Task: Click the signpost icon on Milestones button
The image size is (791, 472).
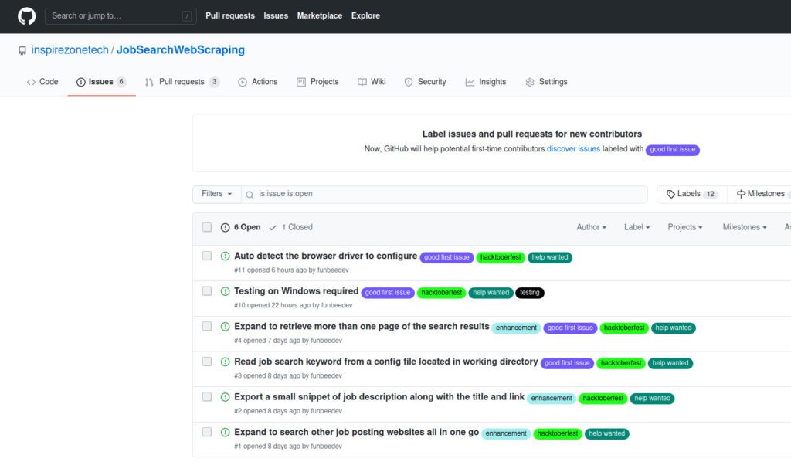Action: 741,194
